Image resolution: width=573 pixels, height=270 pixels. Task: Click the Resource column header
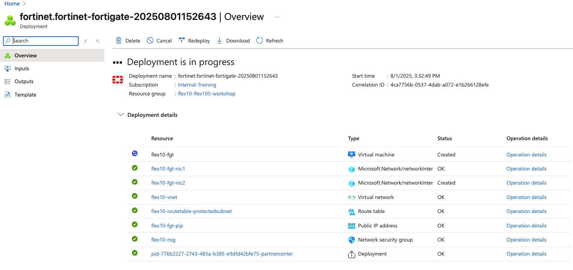coord(162,138)
